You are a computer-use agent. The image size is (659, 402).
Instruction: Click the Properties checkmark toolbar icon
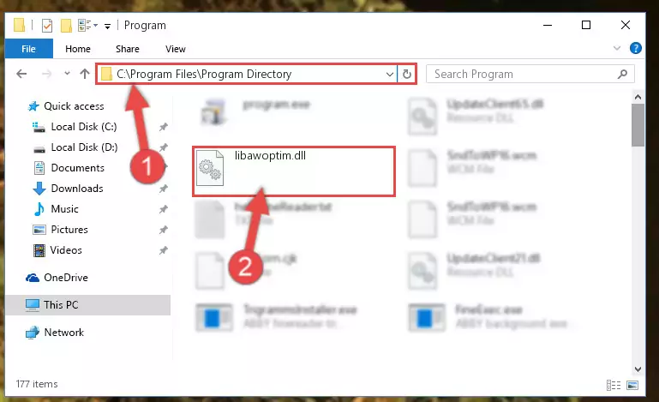pos(47,26)
